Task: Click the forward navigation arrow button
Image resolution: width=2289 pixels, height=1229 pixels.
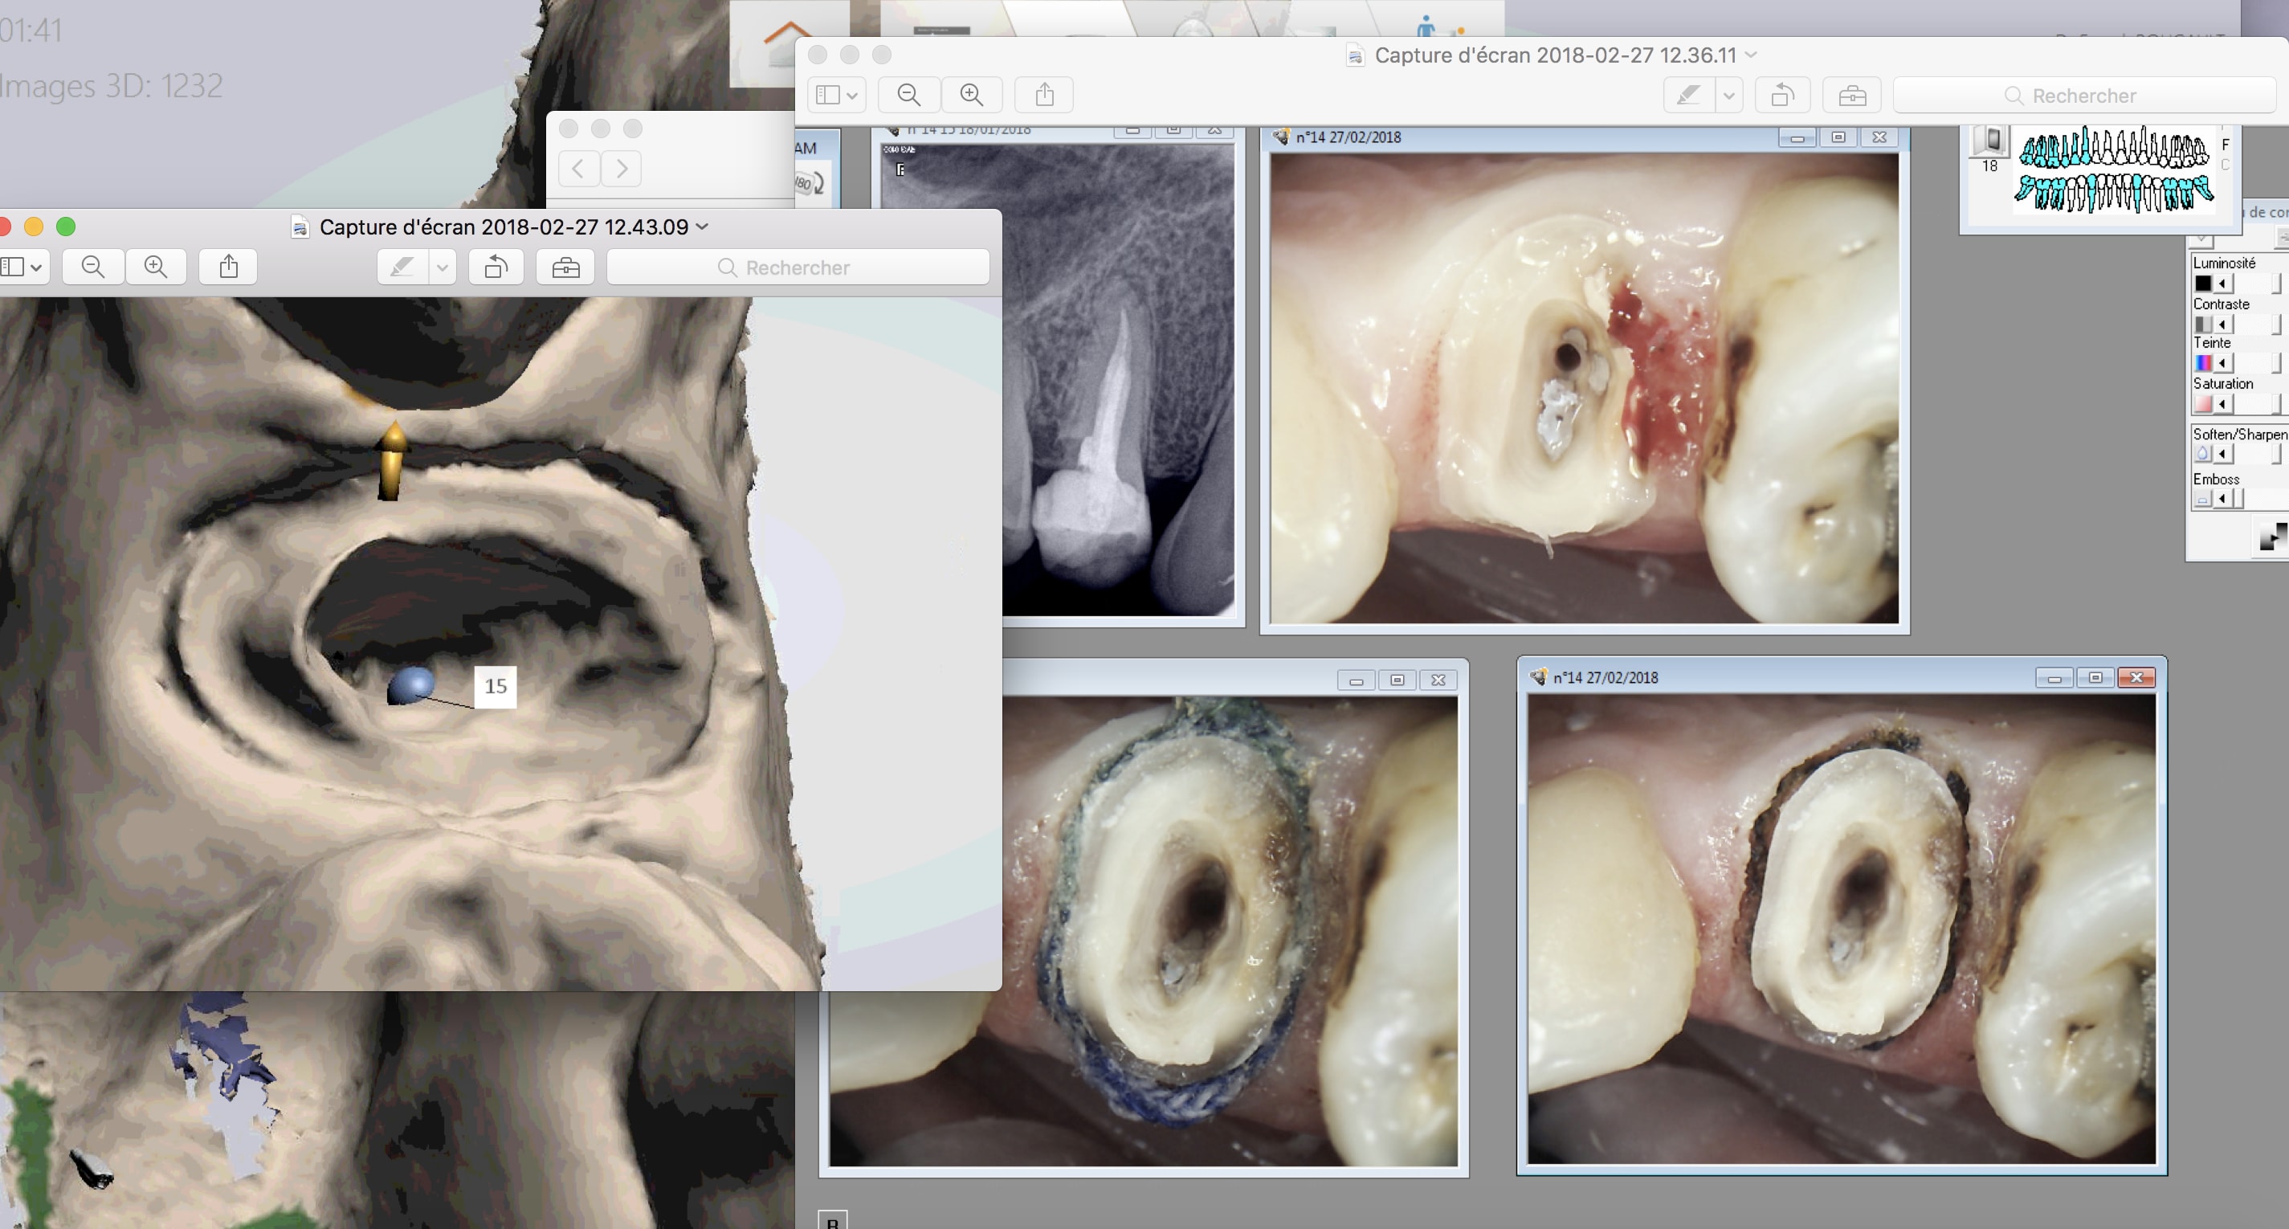Action: click(x=621, y=168)
